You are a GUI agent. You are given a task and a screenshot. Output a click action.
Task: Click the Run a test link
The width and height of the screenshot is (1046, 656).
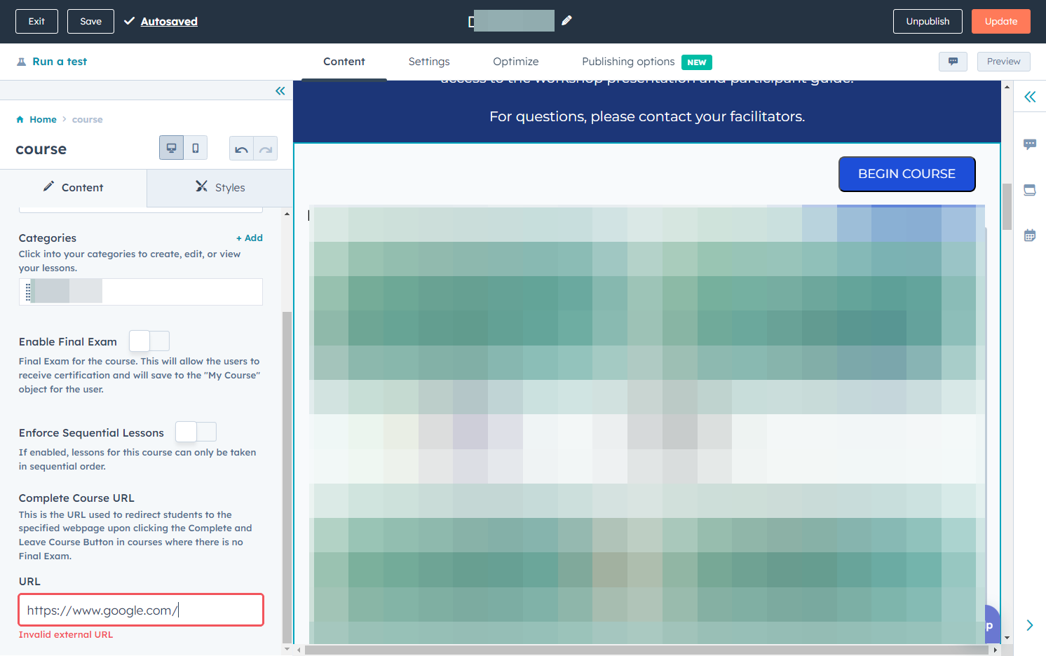click(x=60, y=62)
